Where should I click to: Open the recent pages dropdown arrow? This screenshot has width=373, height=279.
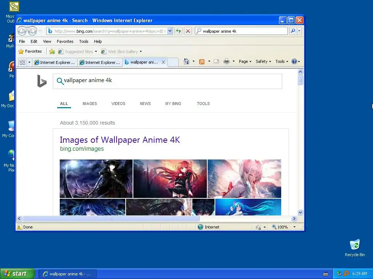[x=40, y=31]
